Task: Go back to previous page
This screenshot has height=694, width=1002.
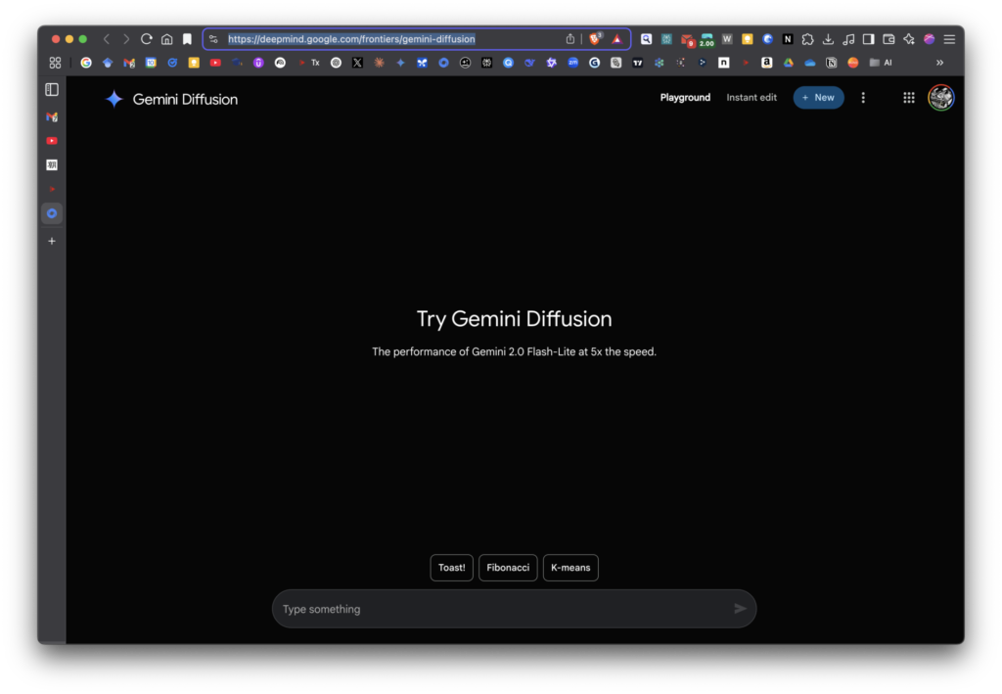Action: coord(107,39)
